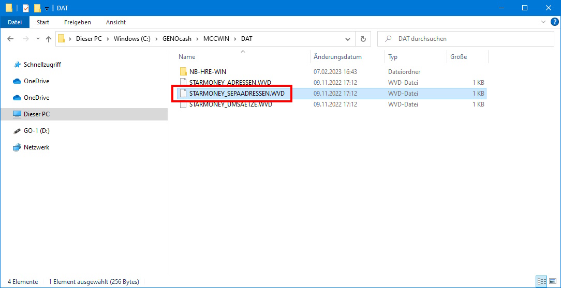Click the Properties quick access icon
Screen dimensions: 561x288
click(x=26, y=8)
